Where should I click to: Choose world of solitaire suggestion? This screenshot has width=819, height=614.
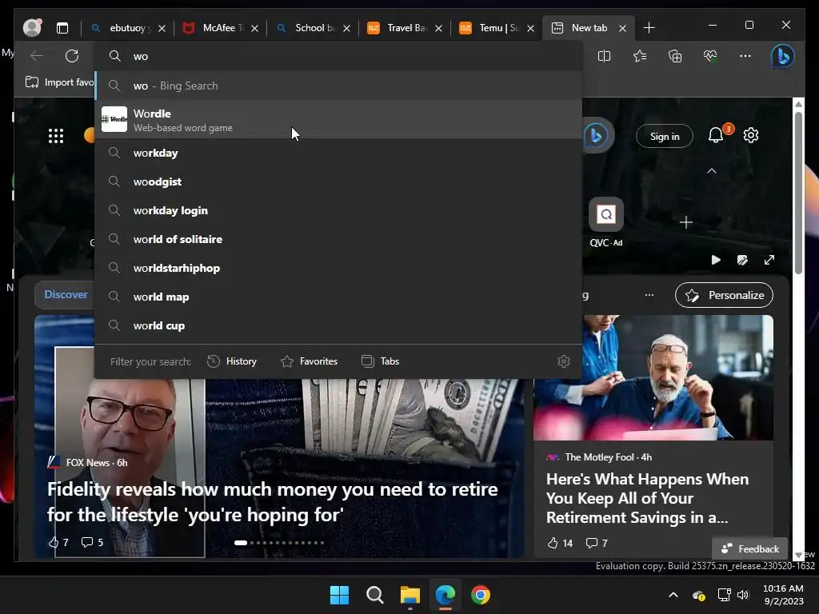click(338, 239)
